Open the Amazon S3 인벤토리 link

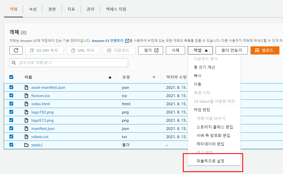click(x=108, y=41)
